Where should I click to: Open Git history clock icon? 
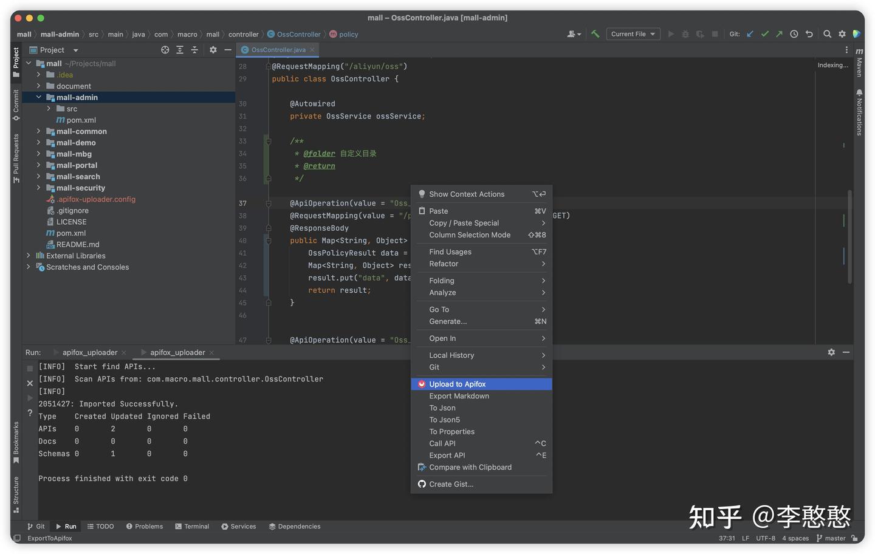(794, 34)
